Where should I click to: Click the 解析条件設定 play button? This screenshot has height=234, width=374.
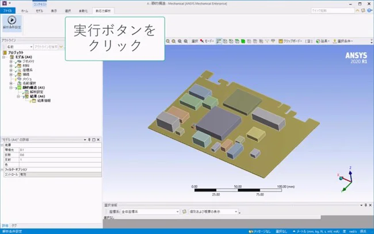12,22
